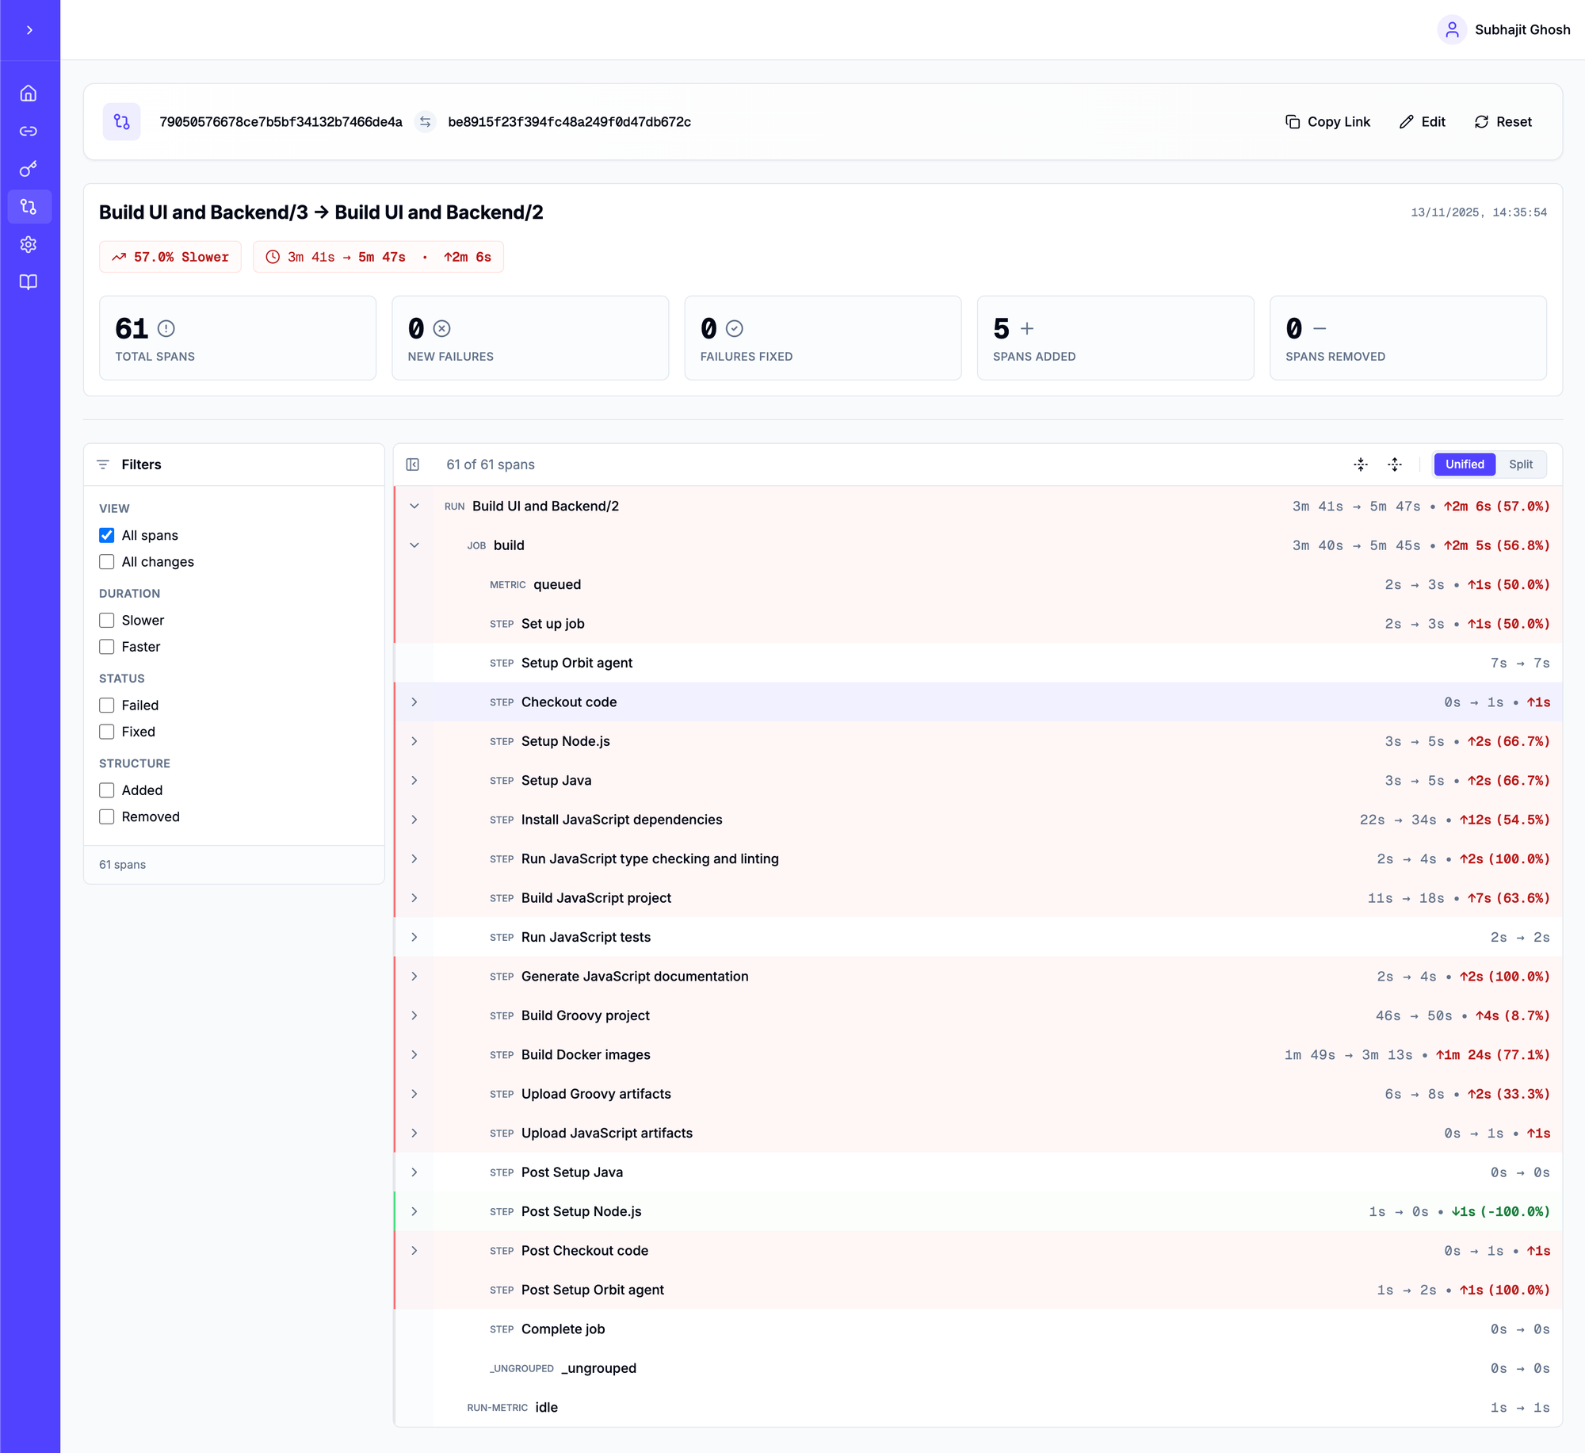Click the Copy Link button
This screenshot has height=1453, width=1585.
[1327, 122]
